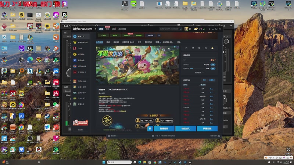This screenshot has height=165, width=294.
Task: Favorite the map with the heart icon
Action: pyautogui.click(x=186, y=48)
